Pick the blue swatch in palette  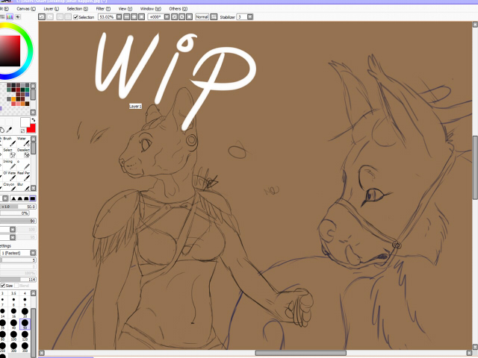click(28, 95)
